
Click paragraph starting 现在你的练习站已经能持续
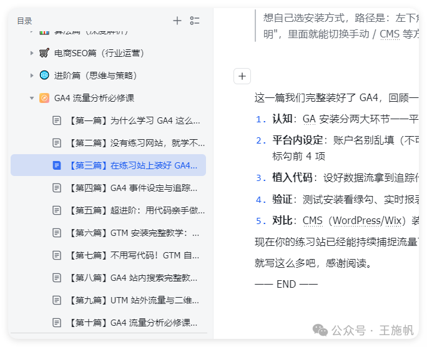pos(336,242)
